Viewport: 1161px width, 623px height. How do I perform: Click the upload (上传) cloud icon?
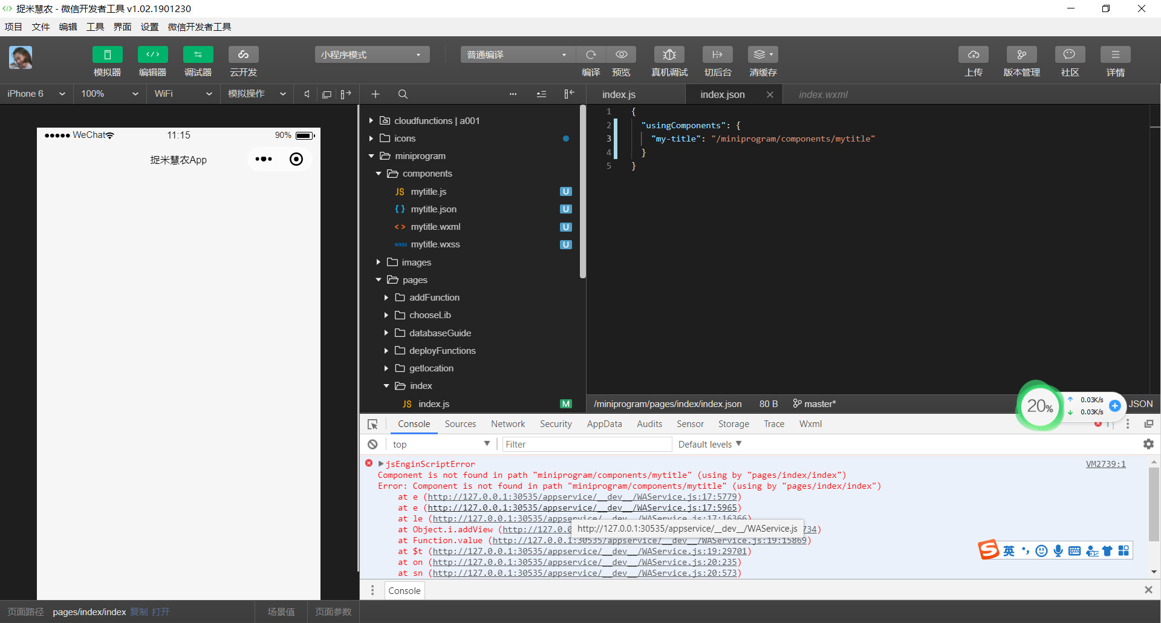click(x=974, y=54)
